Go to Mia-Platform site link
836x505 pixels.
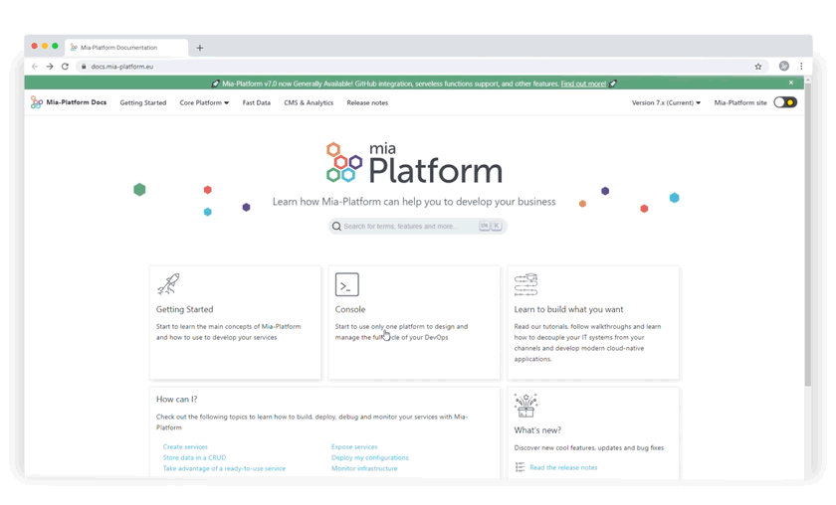click(x=740, y=102)
